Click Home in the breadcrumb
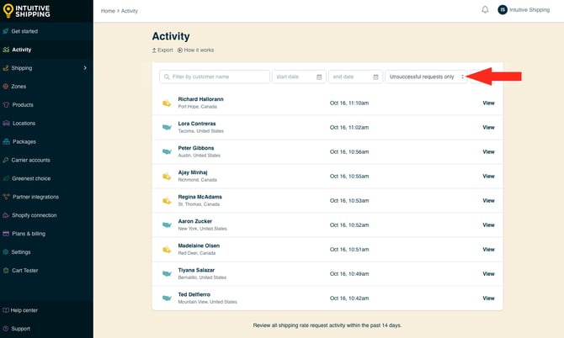The width and height of the screenshot is (564, 338). click(108, 11)
